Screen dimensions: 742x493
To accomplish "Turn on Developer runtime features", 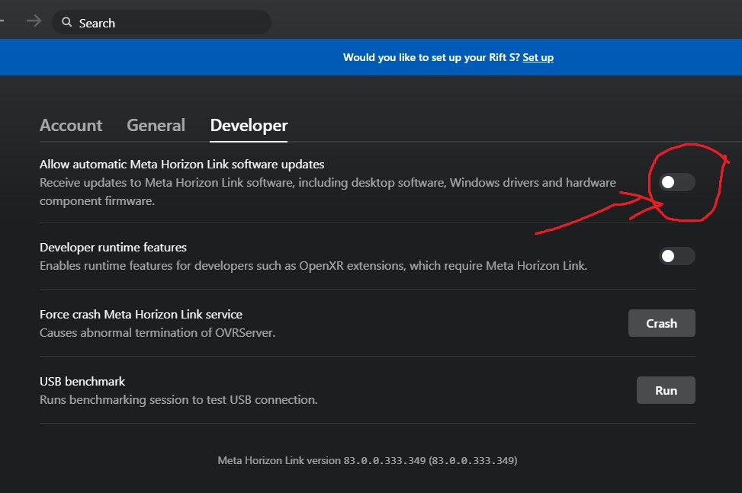I will click(676, 256).
